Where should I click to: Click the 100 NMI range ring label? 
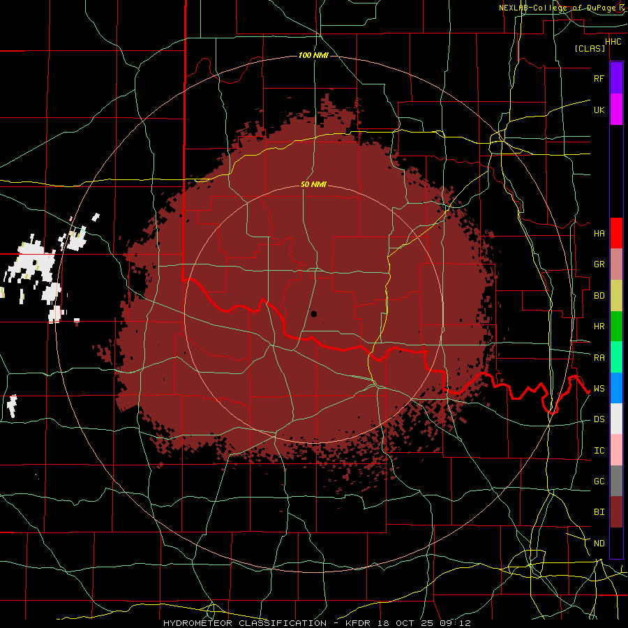click(x=313, y=55)
